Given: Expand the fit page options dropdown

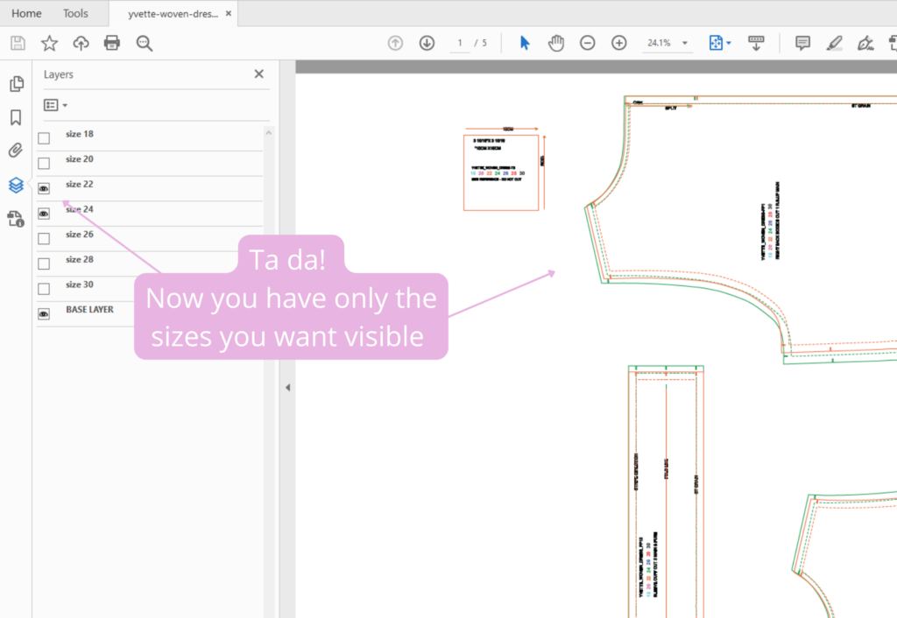Looking at the screenshot, I should coord(729,43).
